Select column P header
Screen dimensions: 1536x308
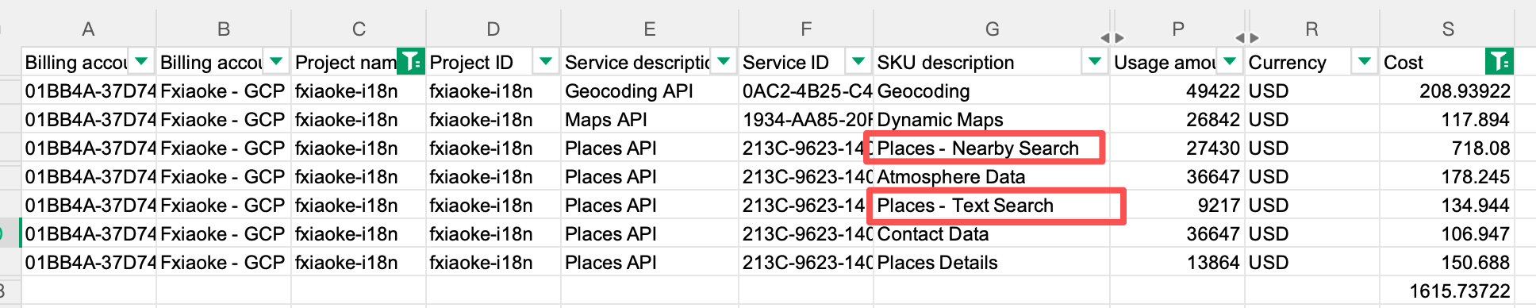[x=1178, y=29]
